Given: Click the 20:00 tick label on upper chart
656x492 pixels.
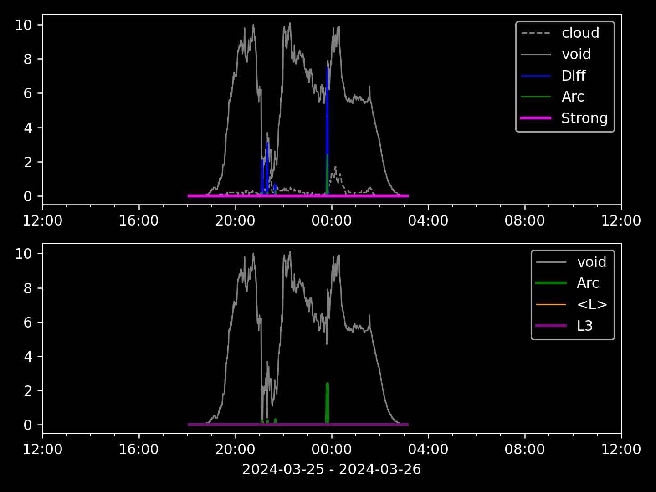Looking at the screenshot, I should click(236, 221).
